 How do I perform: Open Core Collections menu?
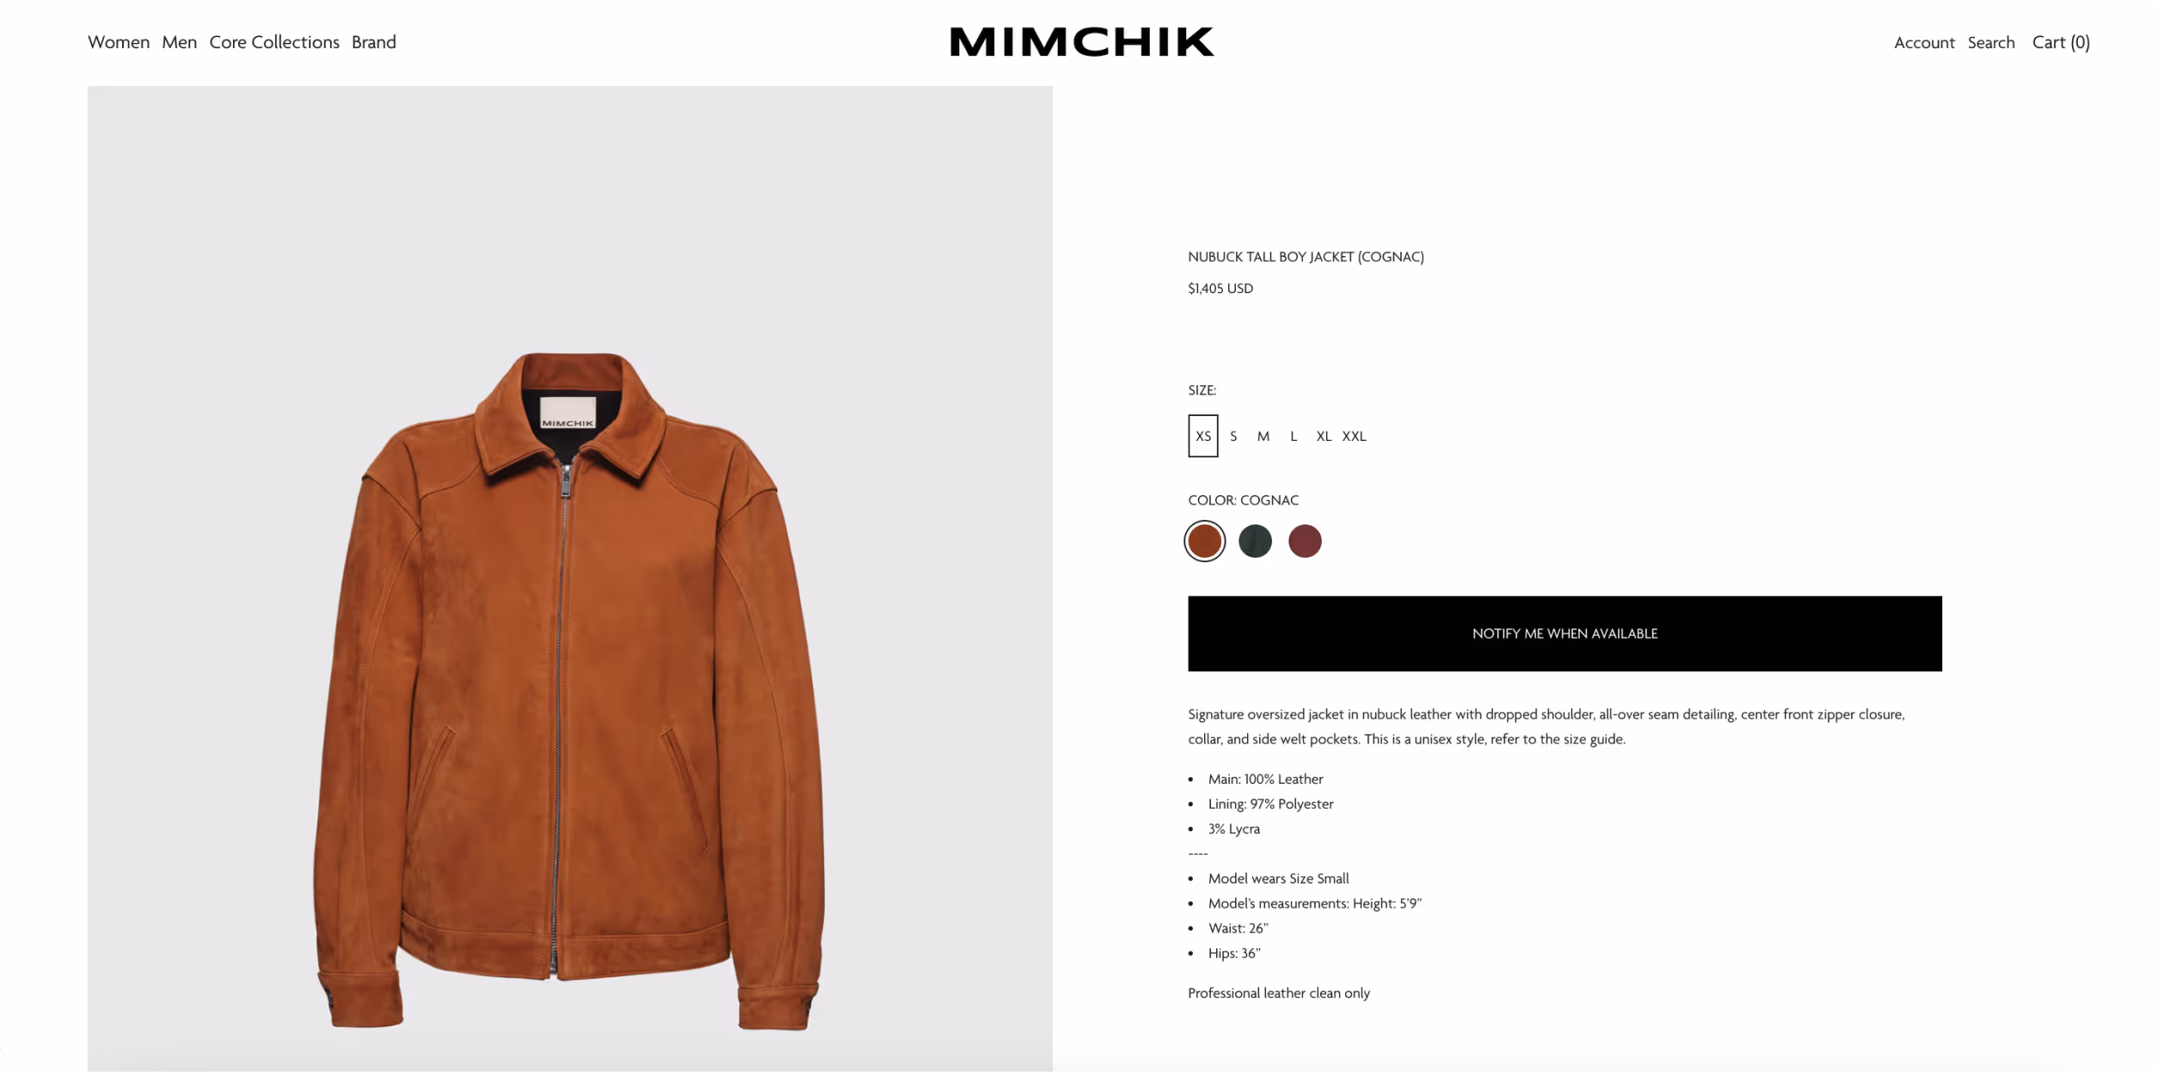(274, 42)
